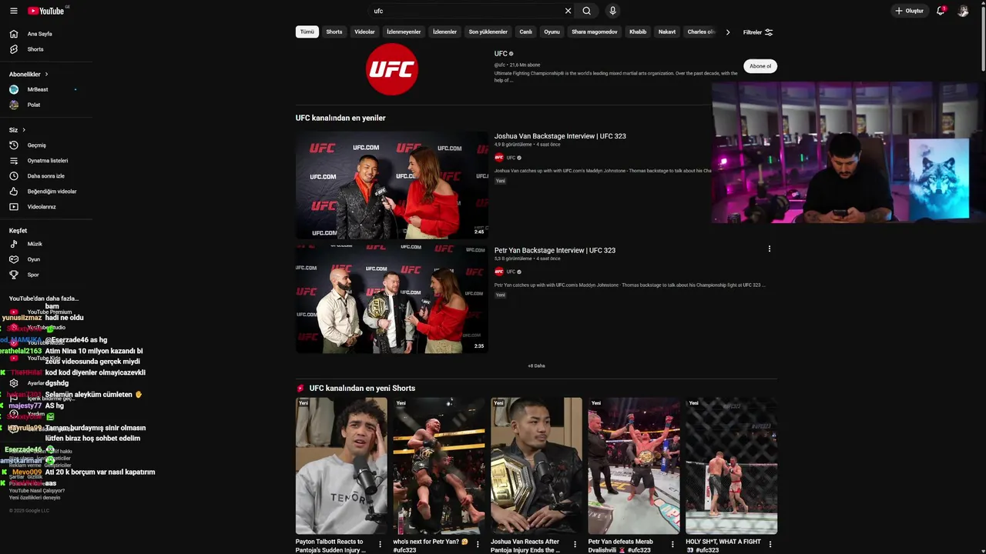
Task: Open the Filtreler filter options
Action: pyautogui.click(x=758, y=32)
